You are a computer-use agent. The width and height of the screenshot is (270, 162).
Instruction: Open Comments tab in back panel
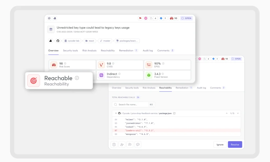click(218, 88)
